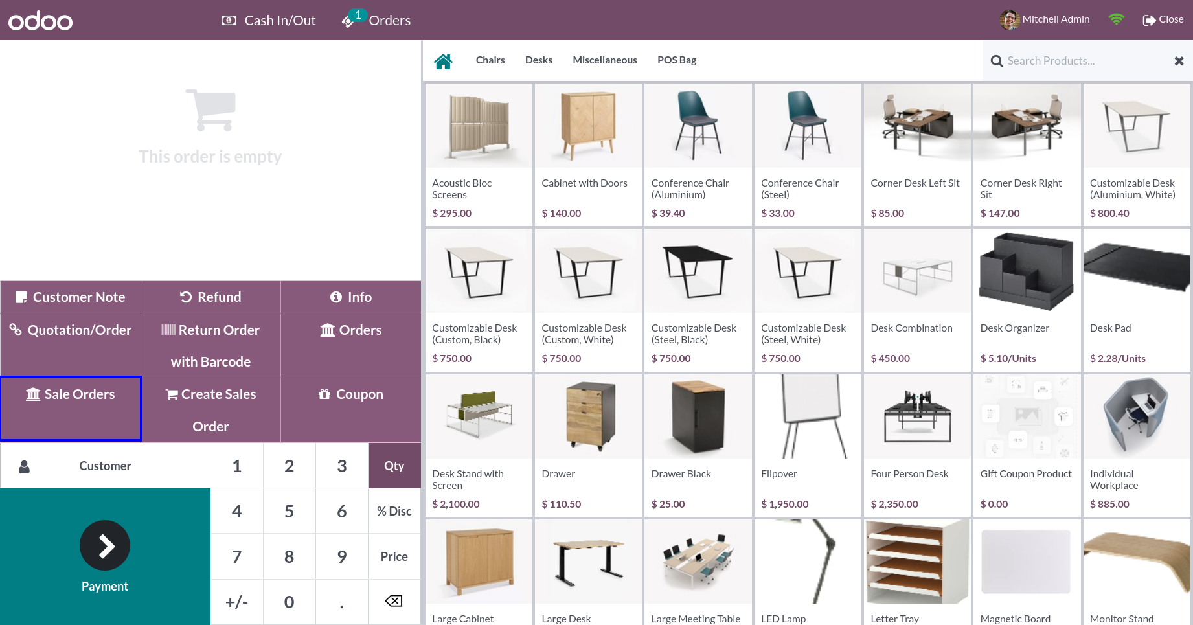Open Quotation/Order
The image size is (1193, 625).
tap(71, 346)
